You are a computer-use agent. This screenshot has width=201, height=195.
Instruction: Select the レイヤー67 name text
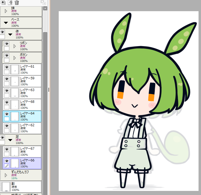click(27, 149)
